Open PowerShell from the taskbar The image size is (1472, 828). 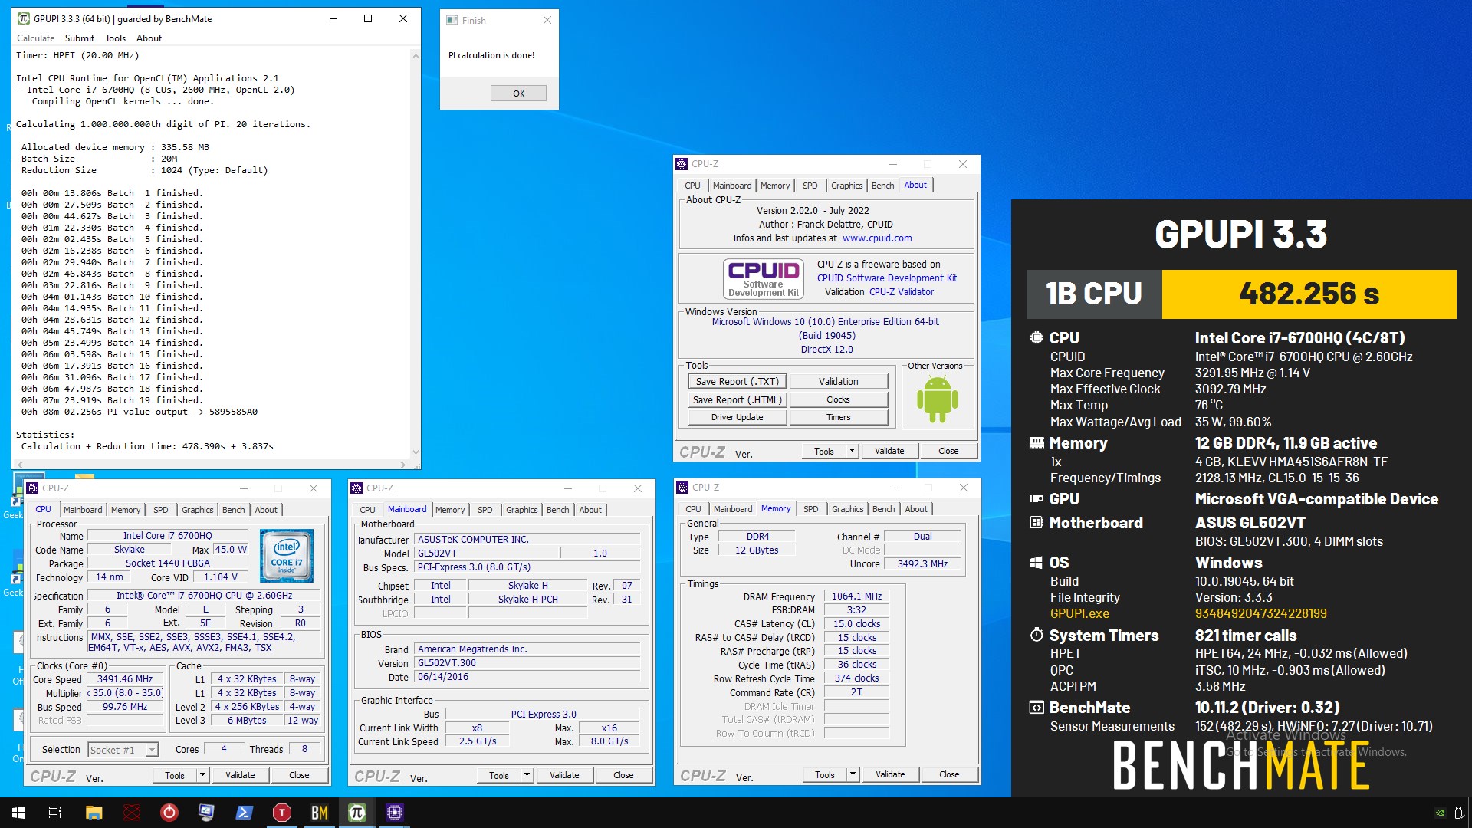(244, 813)
